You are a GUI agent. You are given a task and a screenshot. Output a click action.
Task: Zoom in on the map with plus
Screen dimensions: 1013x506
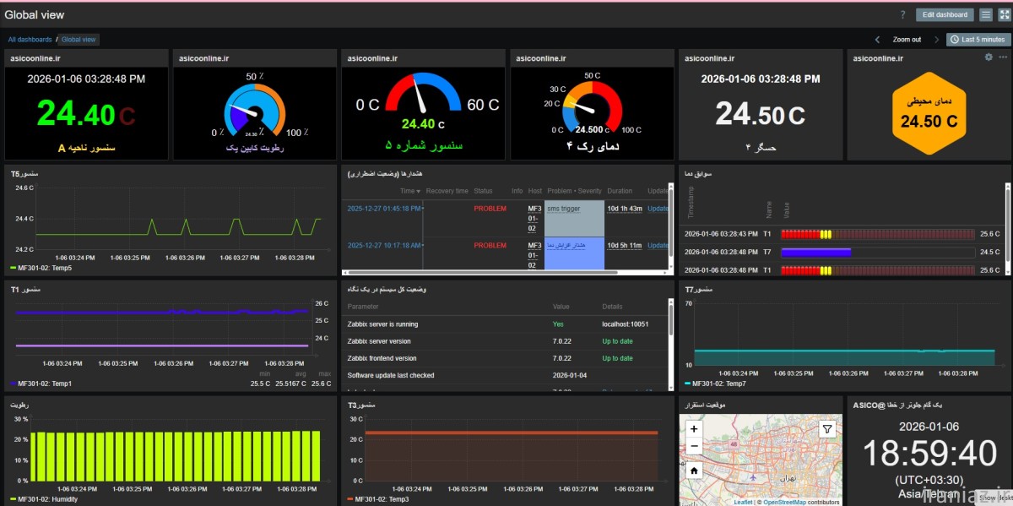pyautogui.click(x=694, y=429)
